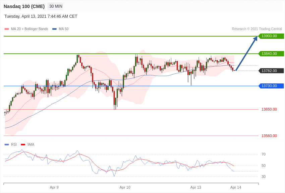This screenshot has height=193, width=285.
Task: Click the 9MA legend label
Action: [31, 144]
